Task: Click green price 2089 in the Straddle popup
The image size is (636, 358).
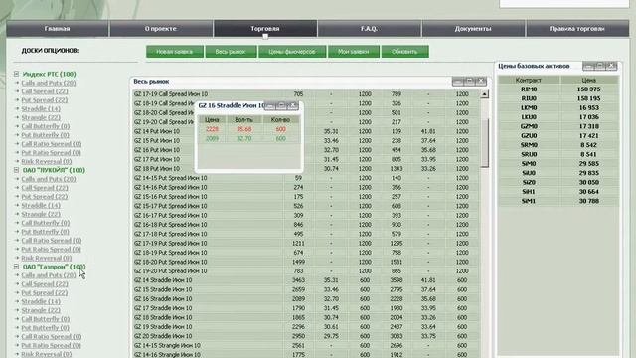Action: click(x=212, y=138)
